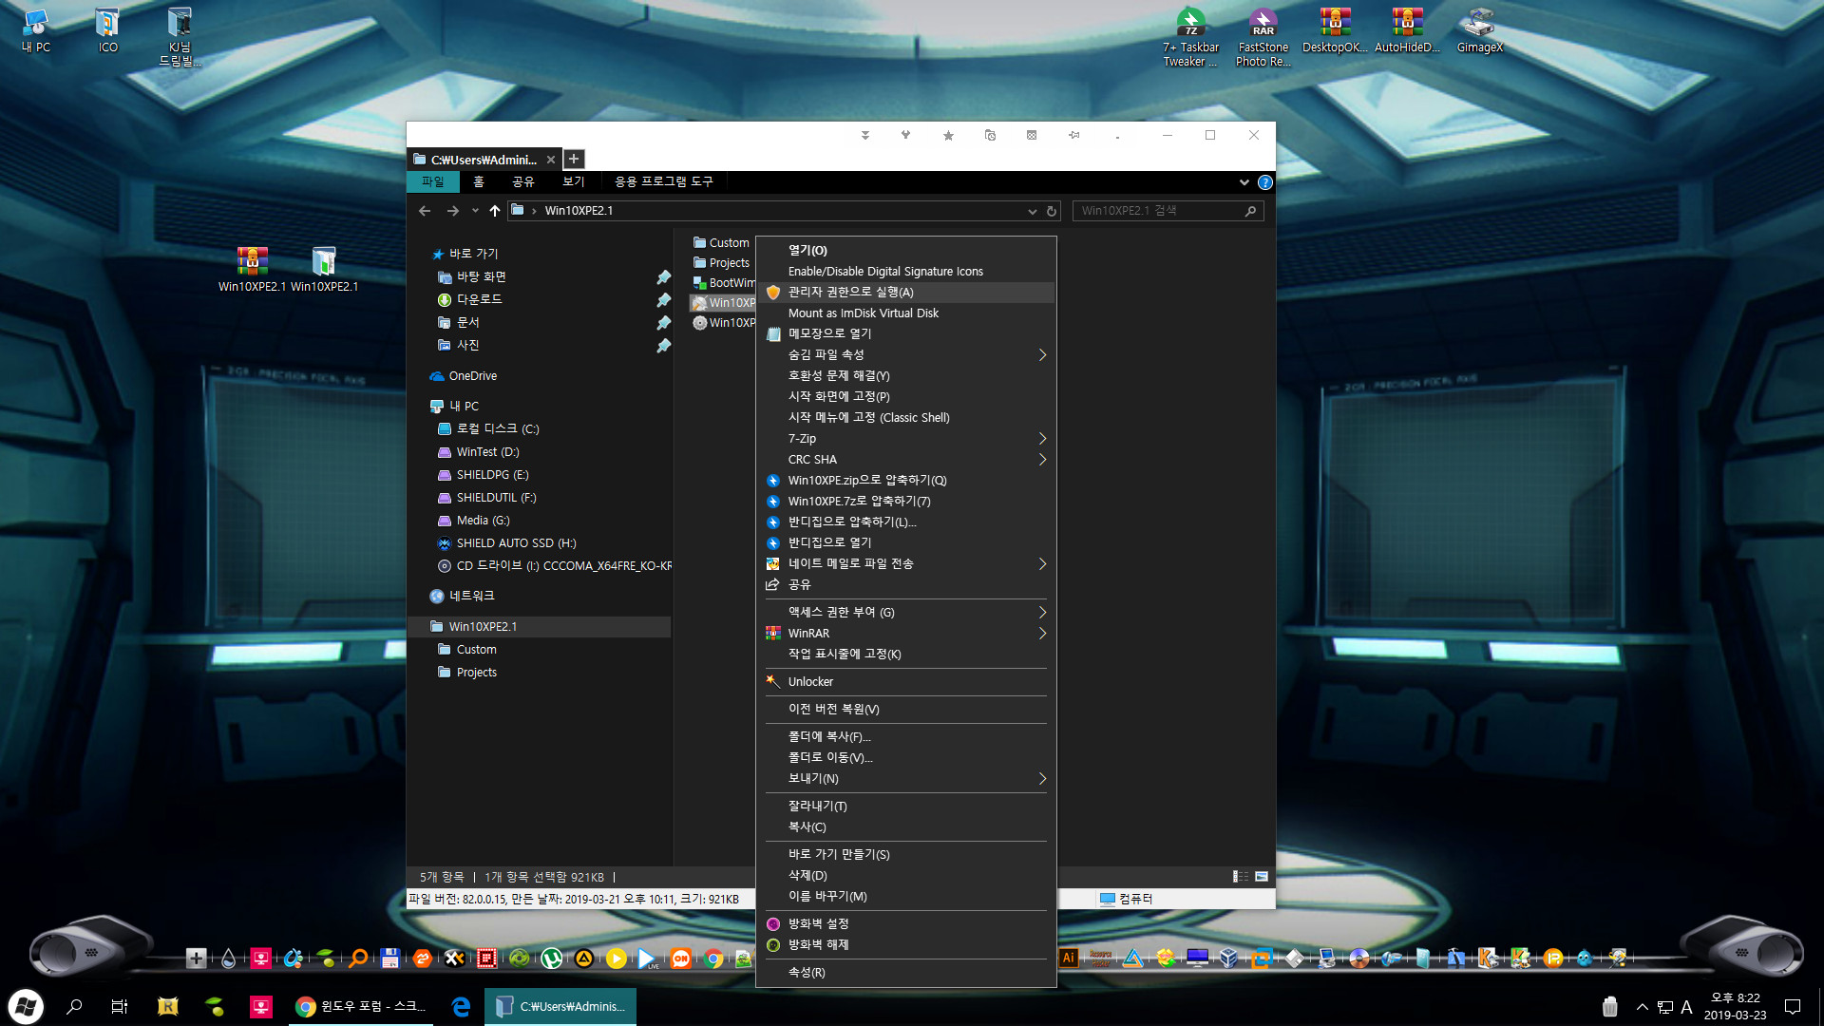The height and width of the screenshot is (1026, 1824).
Task: Expand the 숨김 파일 속성 submenu
Action: (x=905, y=355)
